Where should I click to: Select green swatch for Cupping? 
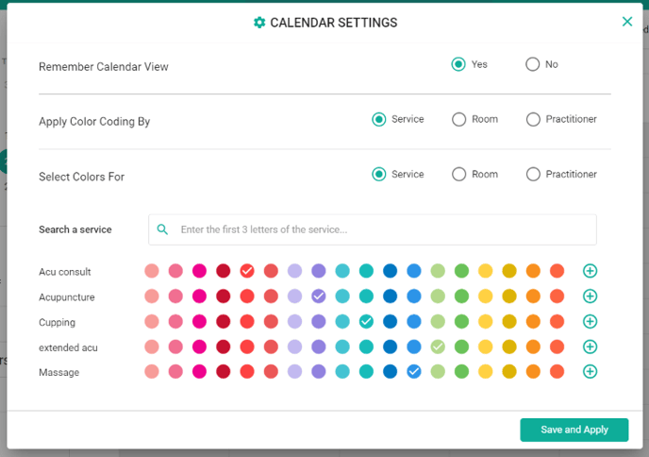461,322
